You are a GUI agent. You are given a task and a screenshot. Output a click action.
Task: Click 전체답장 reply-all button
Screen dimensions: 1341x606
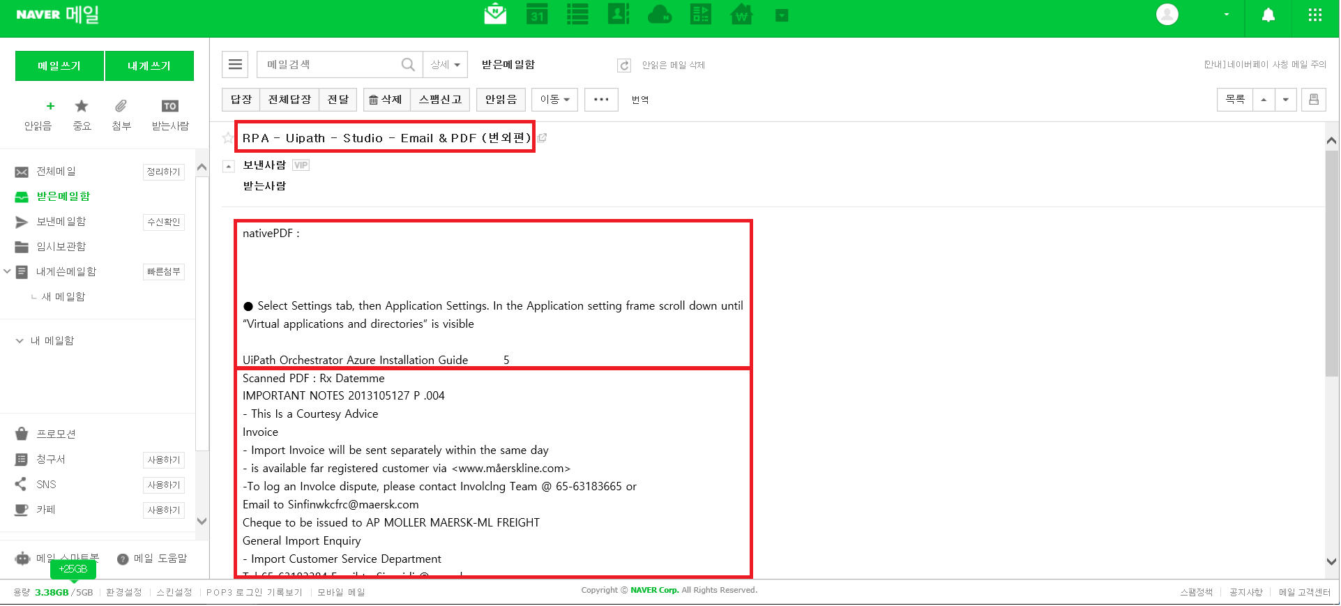point(290,100)
